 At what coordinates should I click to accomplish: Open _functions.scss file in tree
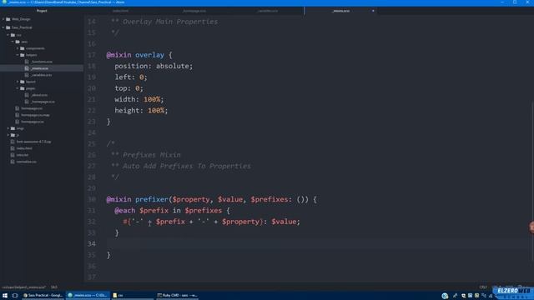42,62
